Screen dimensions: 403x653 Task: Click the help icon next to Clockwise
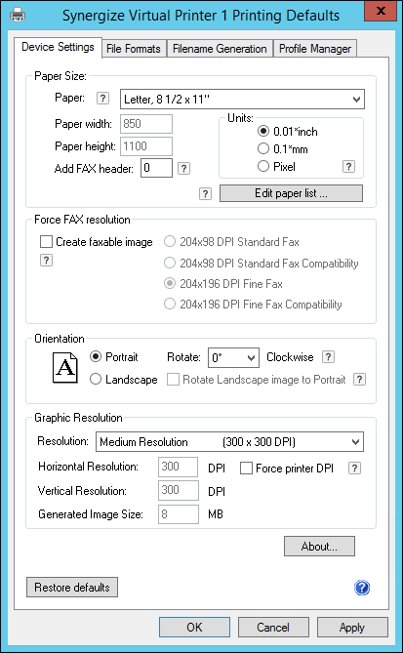coord(328,357)
